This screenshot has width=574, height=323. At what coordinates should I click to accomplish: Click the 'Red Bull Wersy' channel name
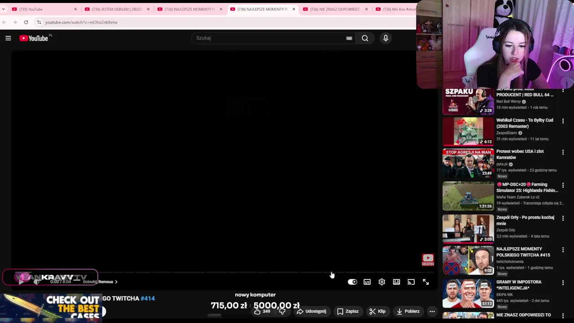point(509,101)
